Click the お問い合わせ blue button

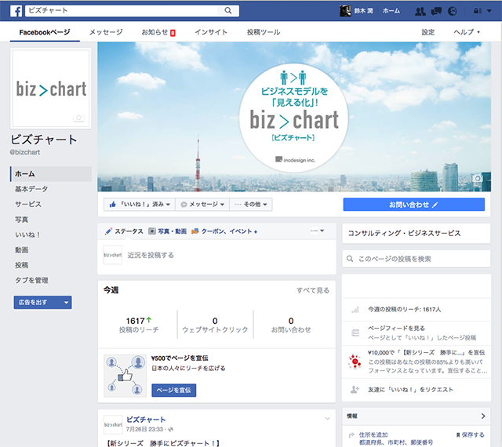[413, 205]
